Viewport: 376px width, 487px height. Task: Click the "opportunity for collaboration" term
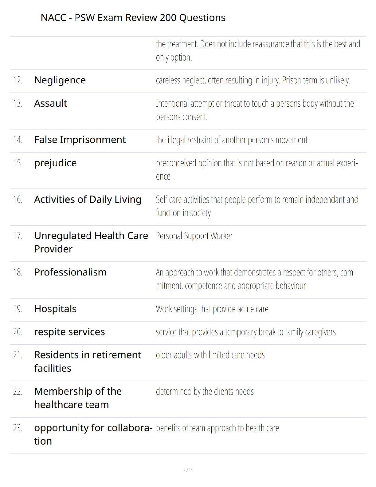point(93,434)
